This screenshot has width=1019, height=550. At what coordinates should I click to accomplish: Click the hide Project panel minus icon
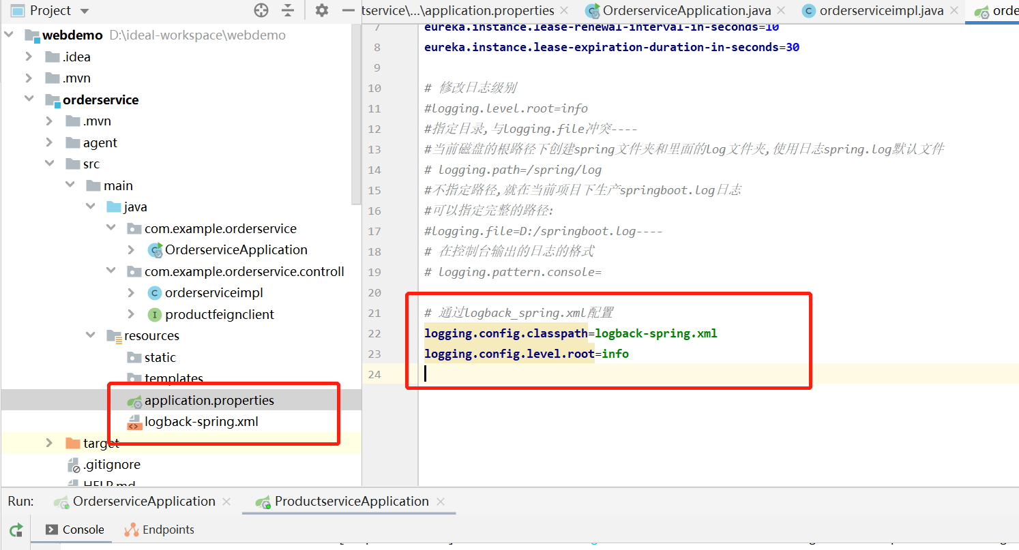(349, 10)
